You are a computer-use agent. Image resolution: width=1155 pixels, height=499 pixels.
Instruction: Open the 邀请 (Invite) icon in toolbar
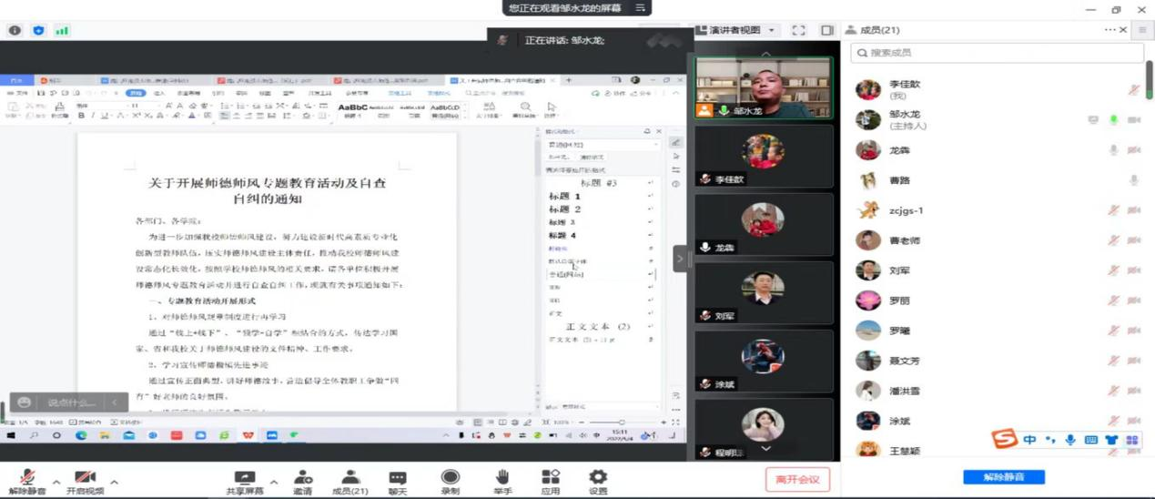pos(302,478)
